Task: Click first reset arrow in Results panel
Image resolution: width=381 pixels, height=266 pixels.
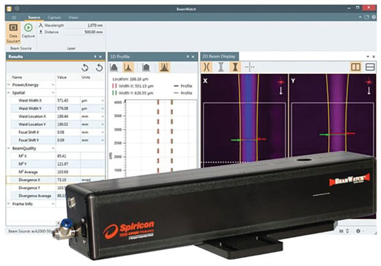Action: pyautogui.click(x=85, y=67)
